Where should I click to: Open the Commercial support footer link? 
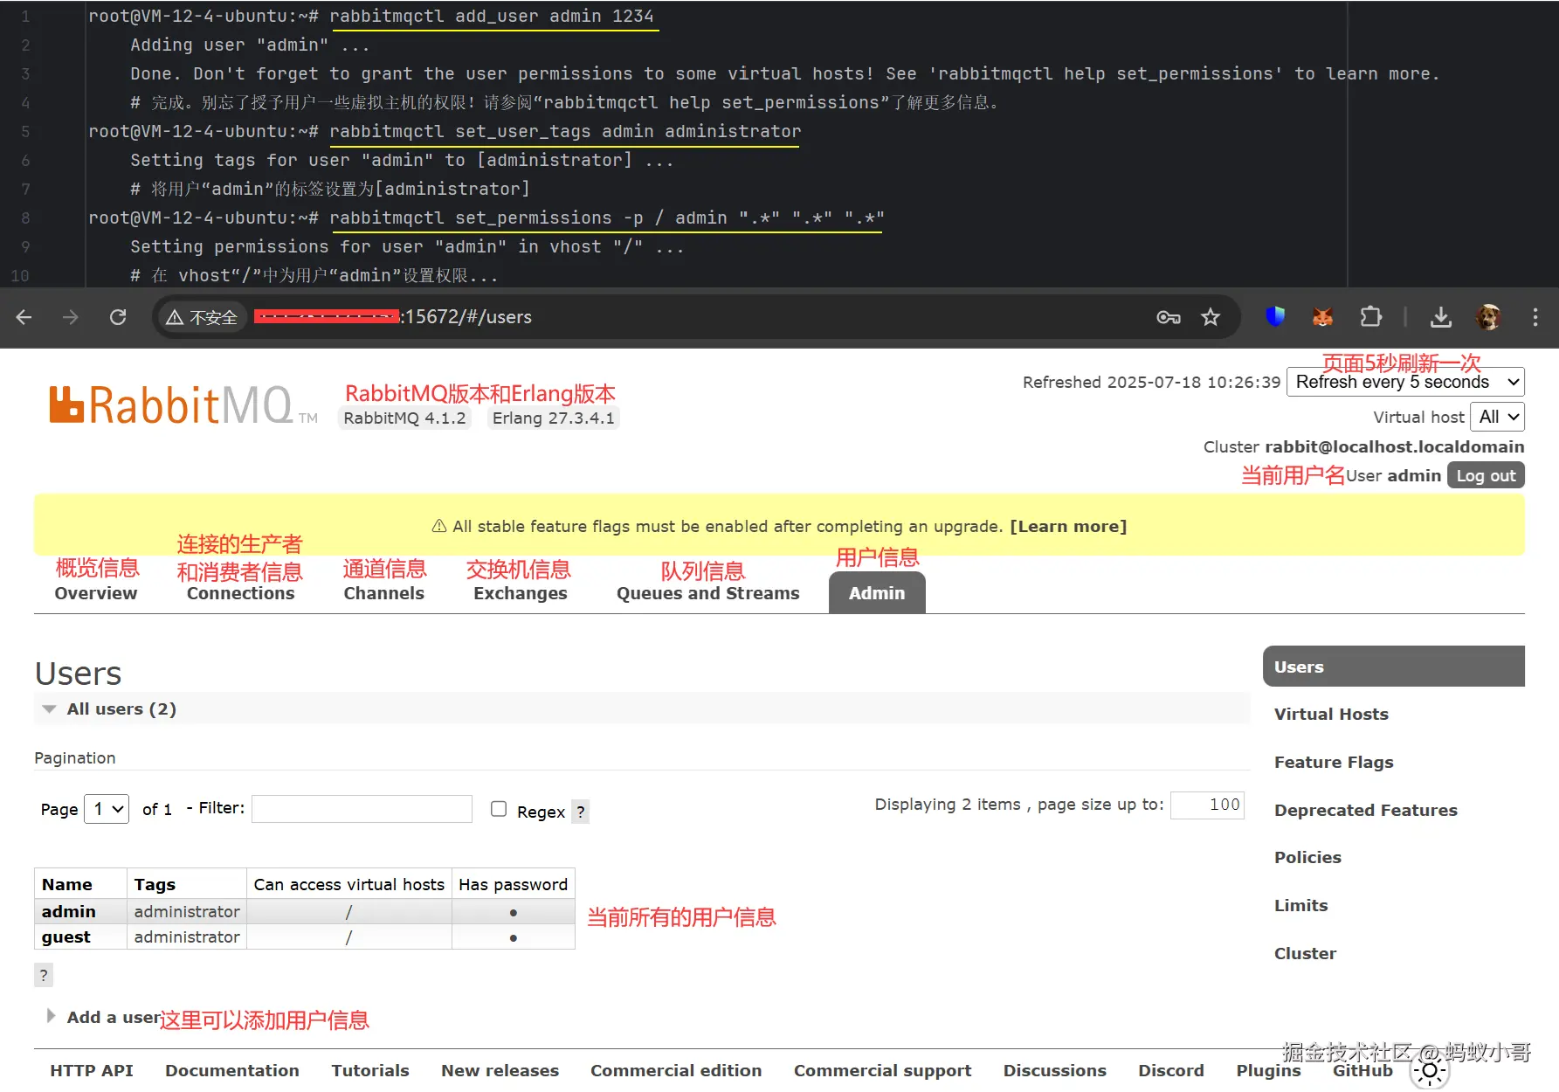pyautogui.click(x=882, y=1070)
